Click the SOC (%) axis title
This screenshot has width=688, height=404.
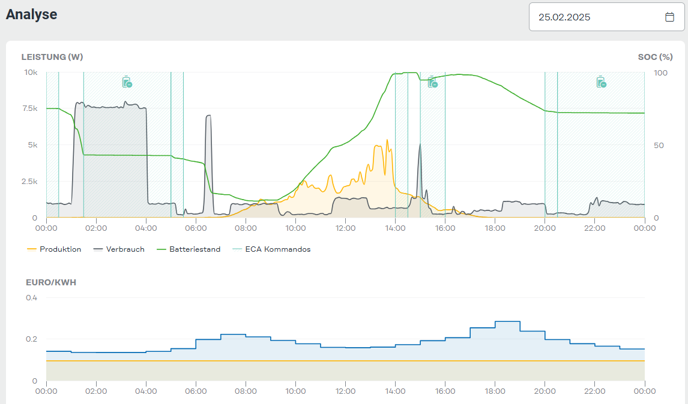(655, 57)
